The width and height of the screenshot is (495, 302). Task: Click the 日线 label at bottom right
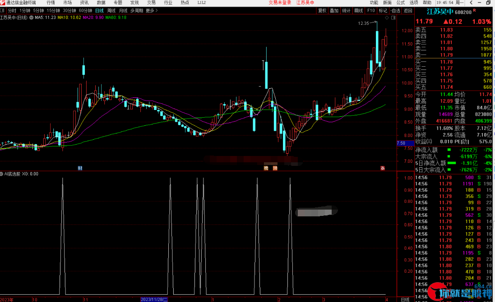coord(405,299)
